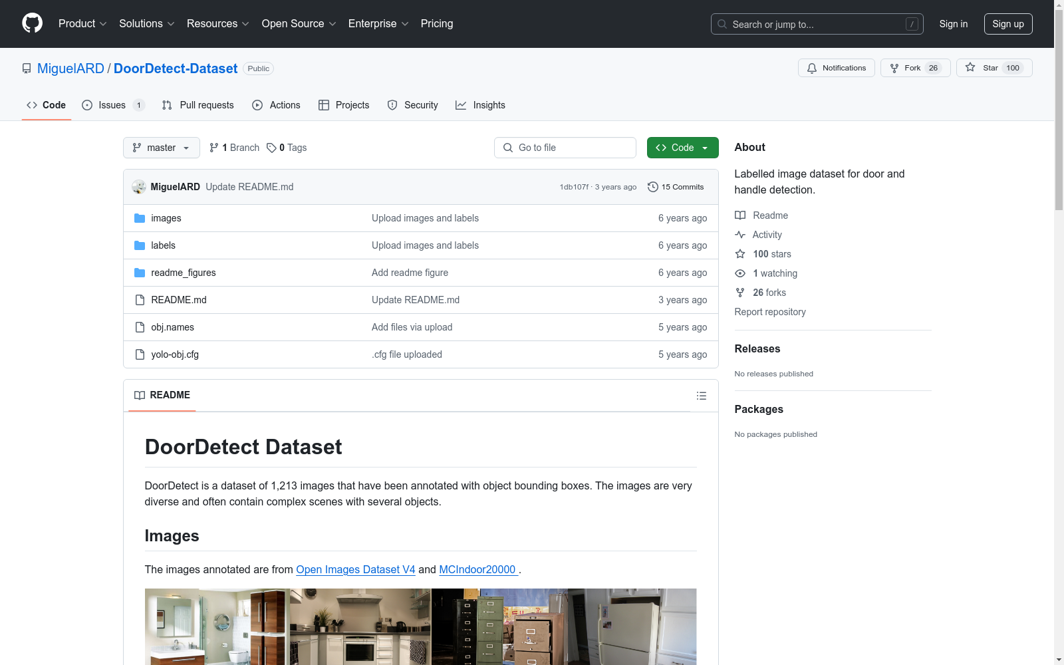The image size is (1064, 665).
Task: Open the Pricing page
Action: tap(437, 23)
